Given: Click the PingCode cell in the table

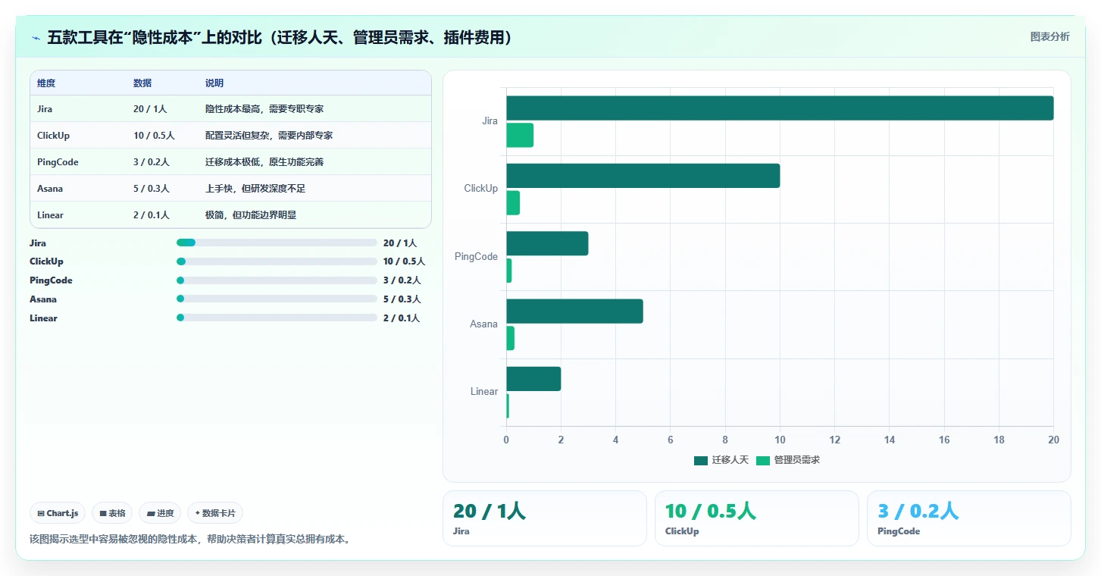Looking at the screenshot, I should click(x=58, y=162).
